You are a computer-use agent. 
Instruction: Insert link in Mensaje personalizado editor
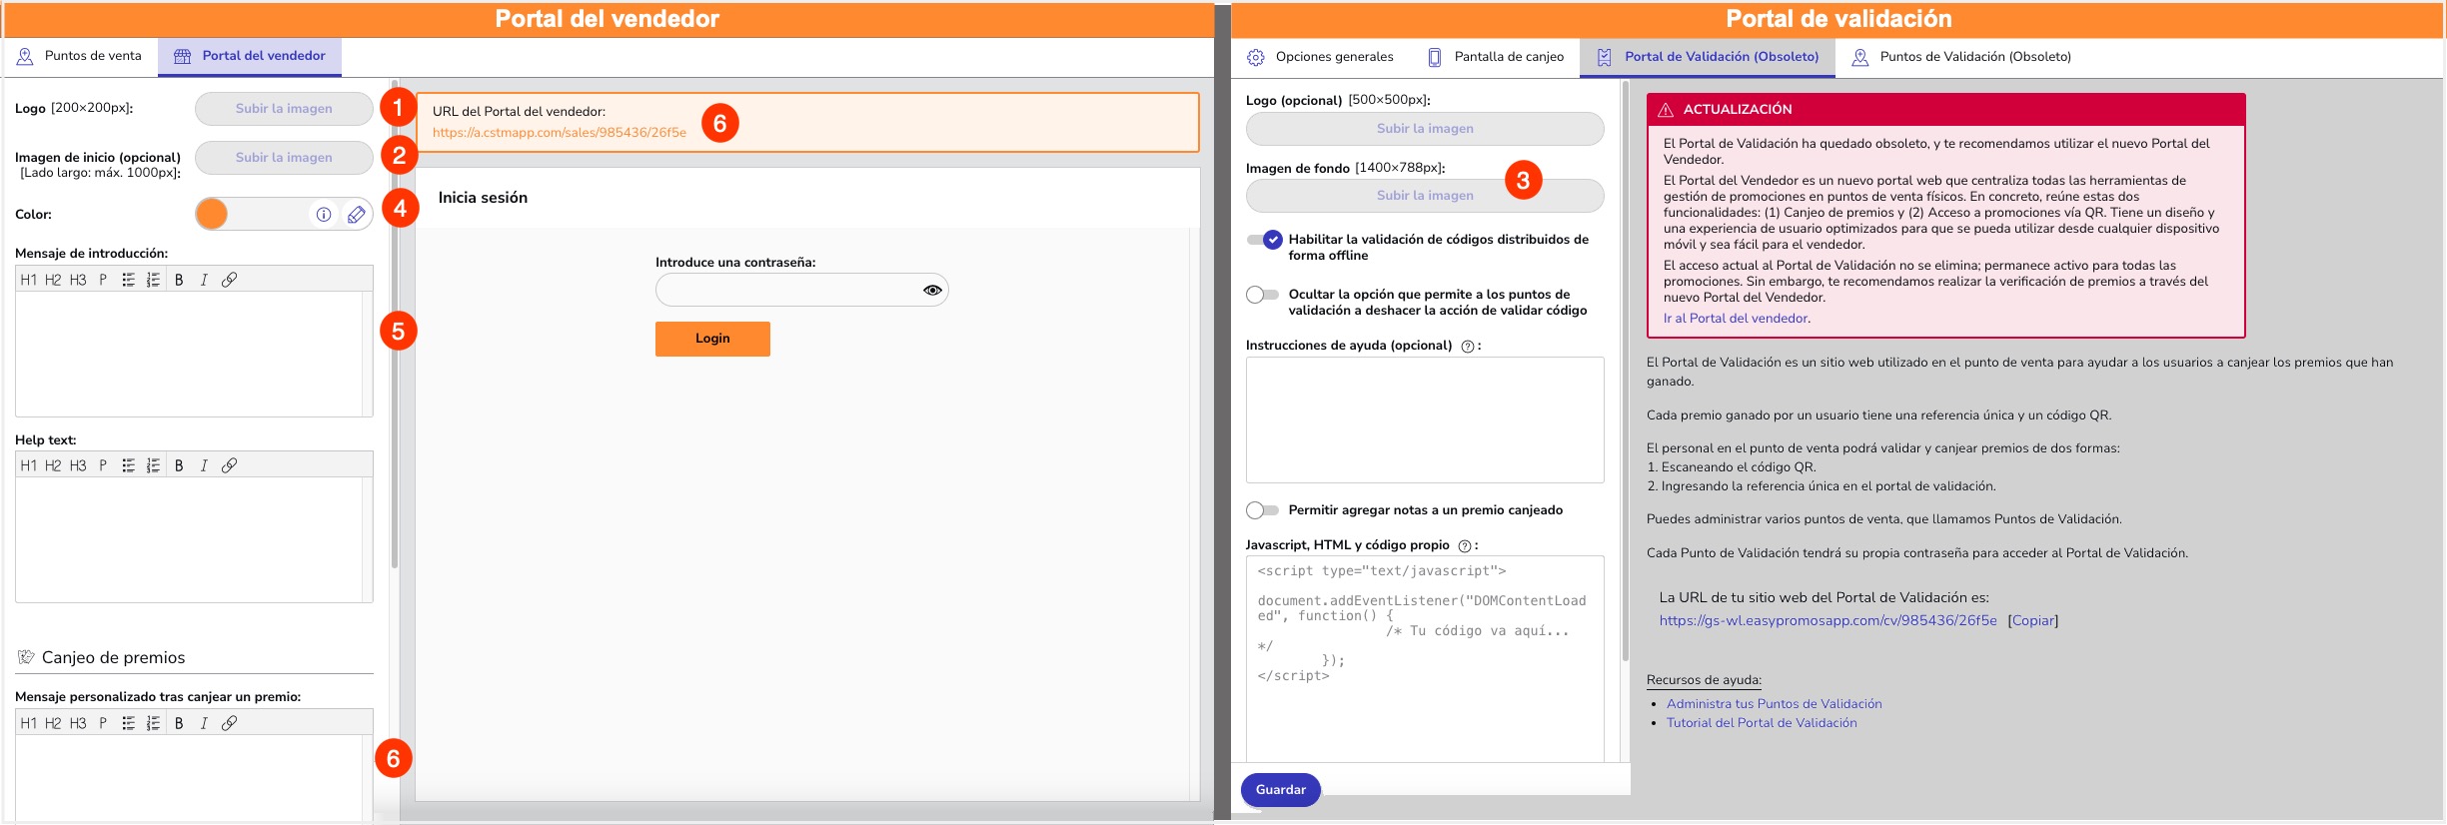229,723
